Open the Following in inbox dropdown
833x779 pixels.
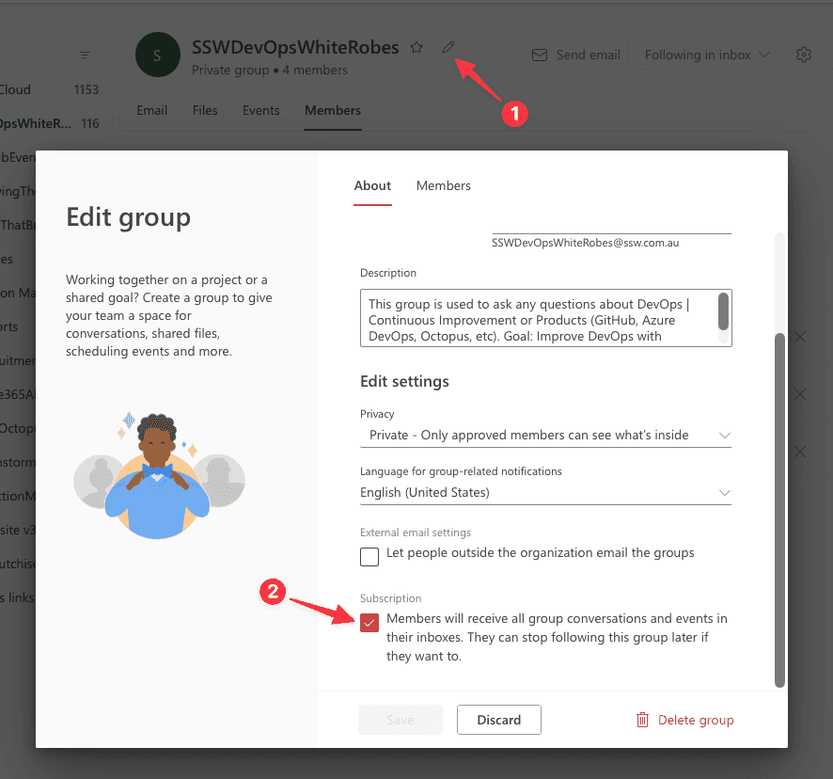point(707,56)
